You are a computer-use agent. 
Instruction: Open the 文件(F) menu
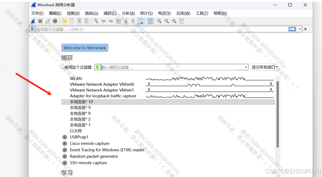tap(37, 13)
